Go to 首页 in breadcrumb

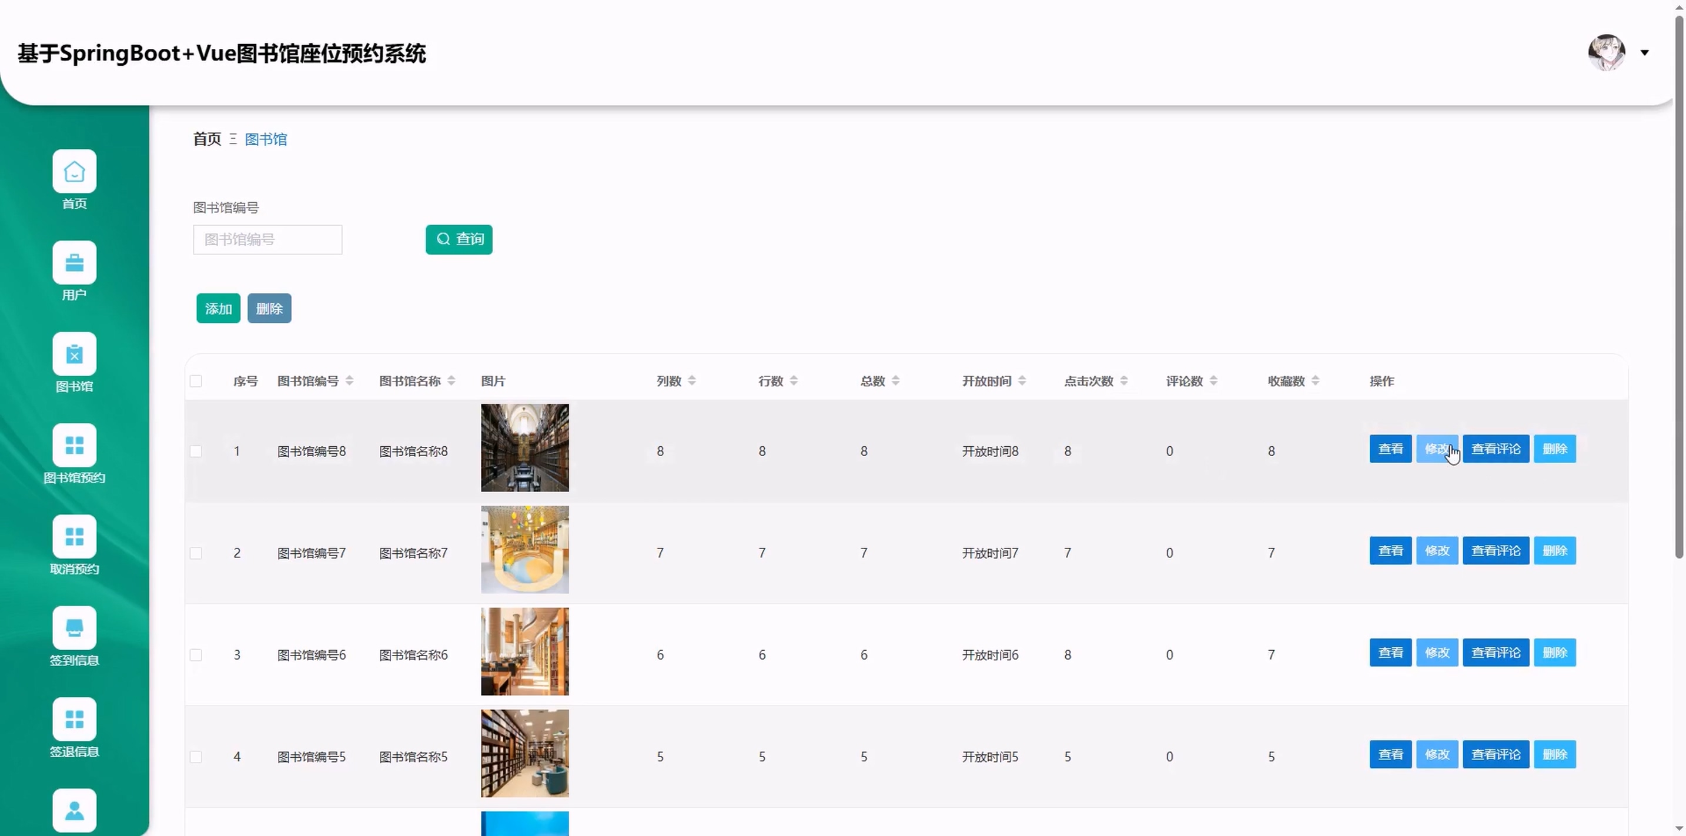click(207, 139)
